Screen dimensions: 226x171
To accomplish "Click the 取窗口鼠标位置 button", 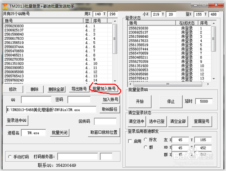I will tap(104, 132).
